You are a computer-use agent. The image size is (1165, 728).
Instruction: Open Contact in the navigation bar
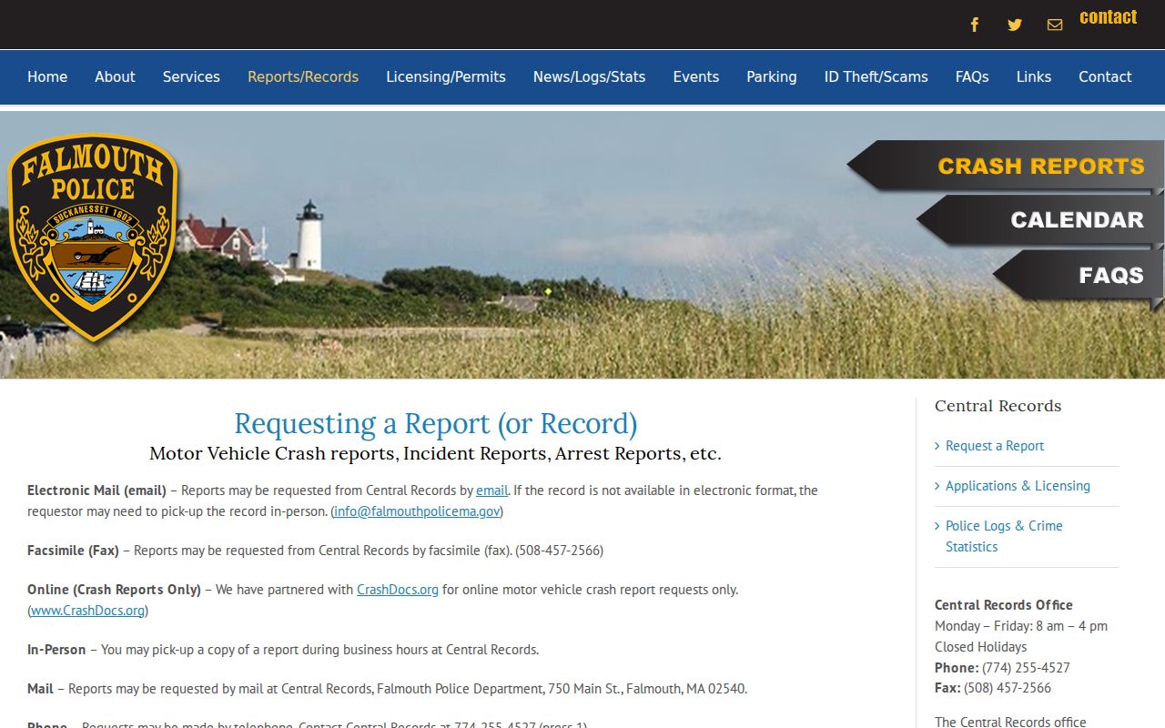pos(1105,77)
